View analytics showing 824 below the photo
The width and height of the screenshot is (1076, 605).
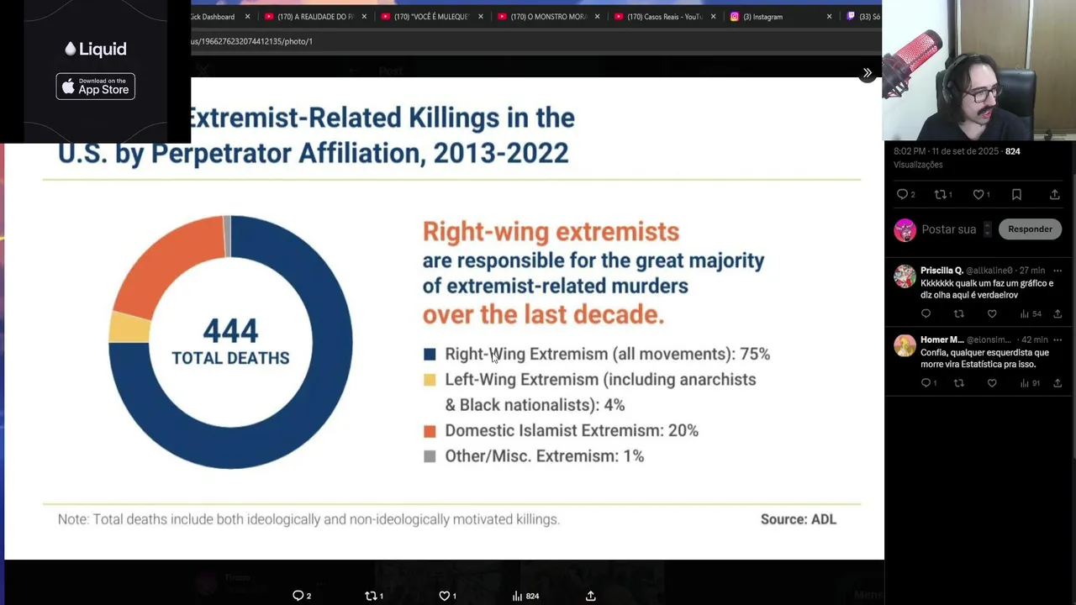pos(525,596)
